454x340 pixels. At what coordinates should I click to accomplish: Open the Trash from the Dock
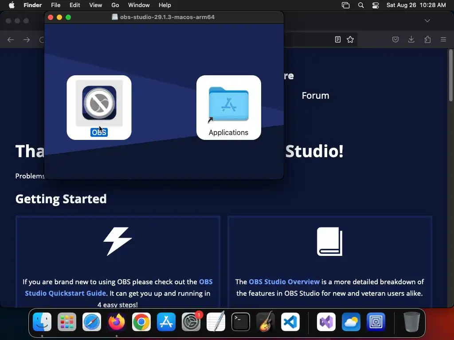coord(412,322)
